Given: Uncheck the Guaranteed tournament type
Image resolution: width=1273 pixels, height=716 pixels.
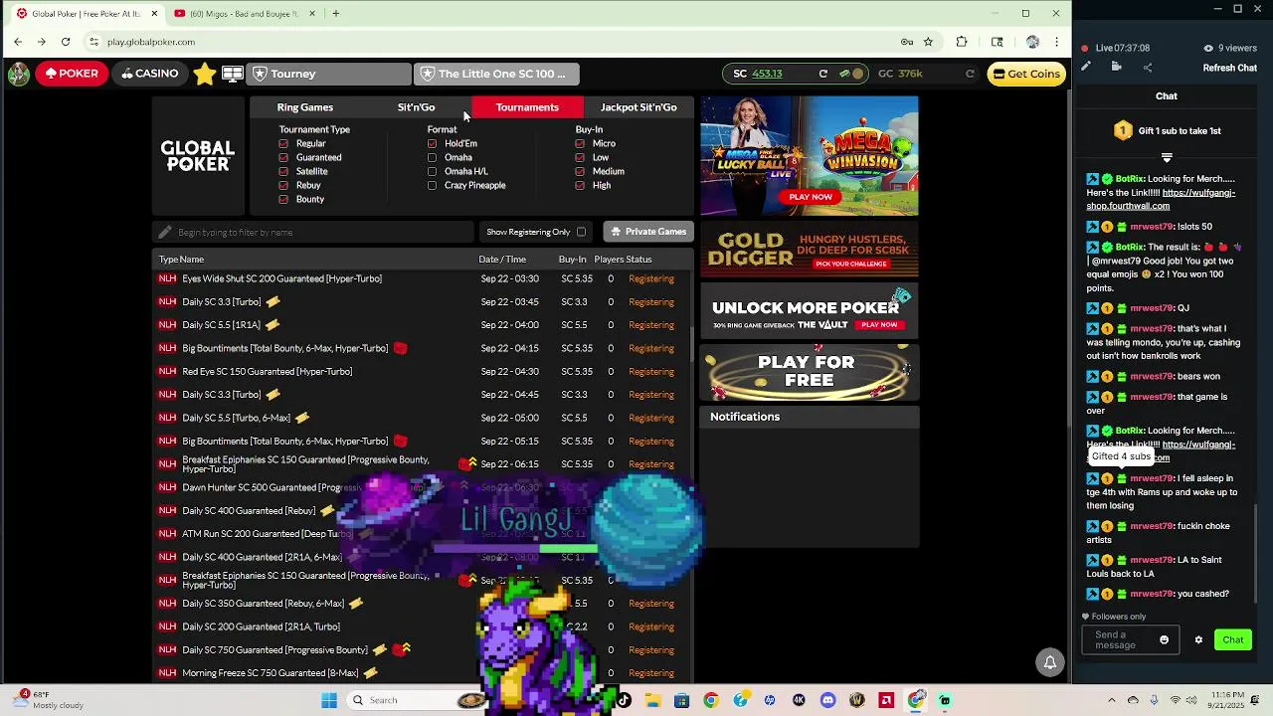Looking at the screenshot, I should [283, 157].
